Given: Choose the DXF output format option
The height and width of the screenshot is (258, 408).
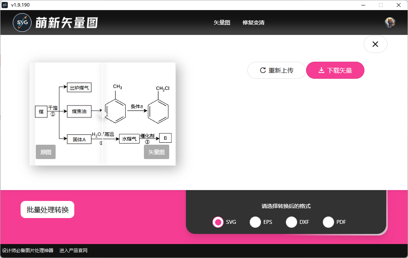Looking at the screenshot, I should 291,222.
